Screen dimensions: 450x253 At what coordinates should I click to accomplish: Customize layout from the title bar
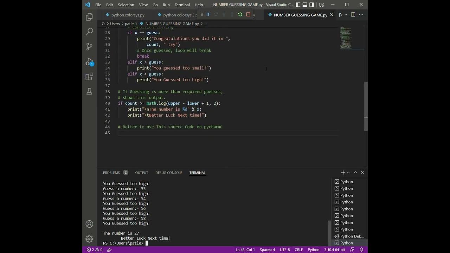(321, 5)
